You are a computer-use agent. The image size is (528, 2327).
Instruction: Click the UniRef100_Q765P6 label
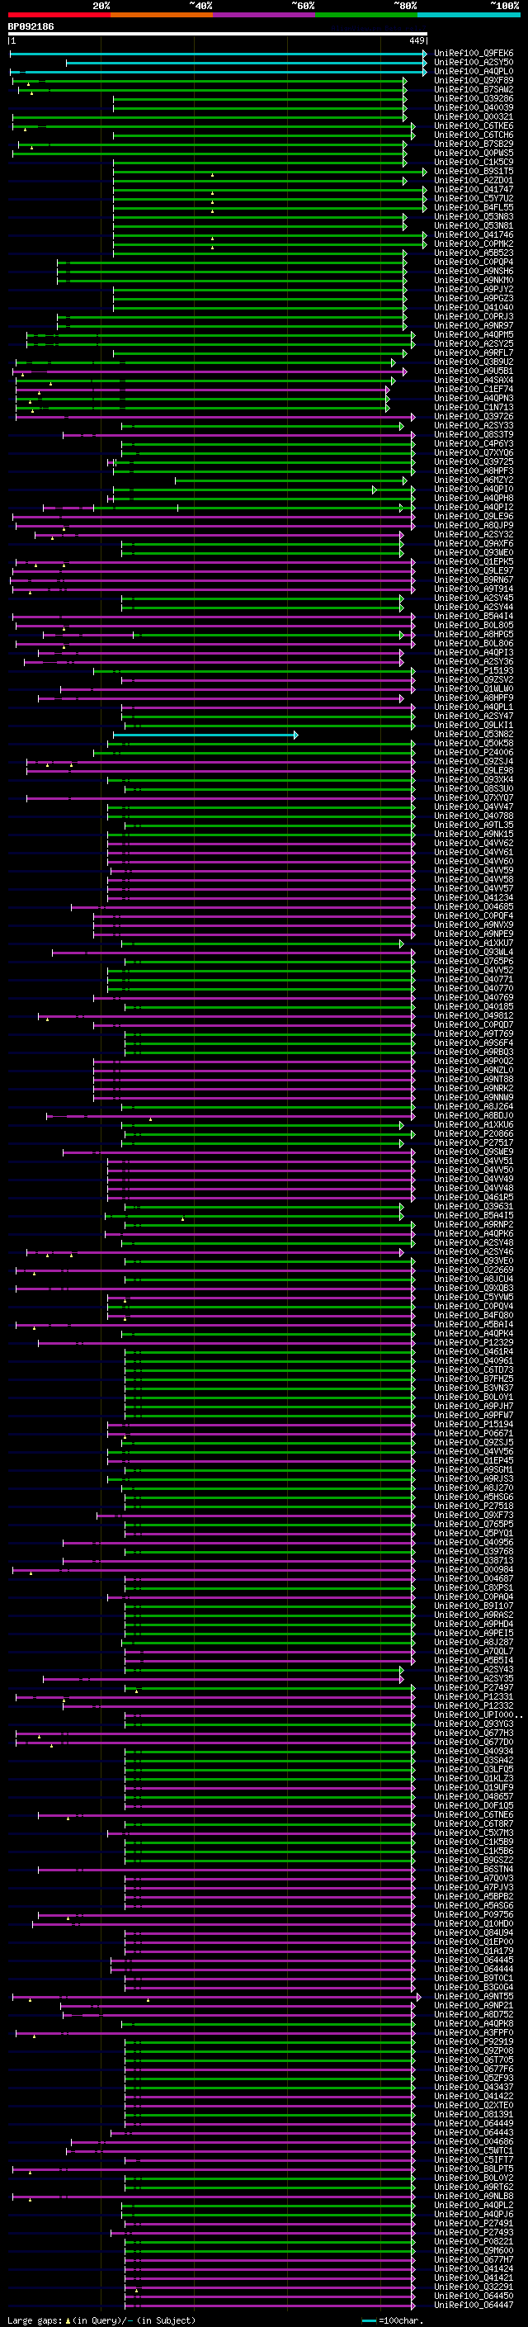point(473,962)
